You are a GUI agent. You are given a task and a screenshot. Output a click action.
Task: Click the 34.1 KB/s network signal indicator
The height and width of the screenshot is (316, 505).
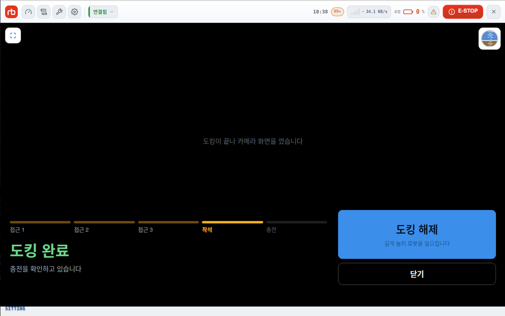369,12
